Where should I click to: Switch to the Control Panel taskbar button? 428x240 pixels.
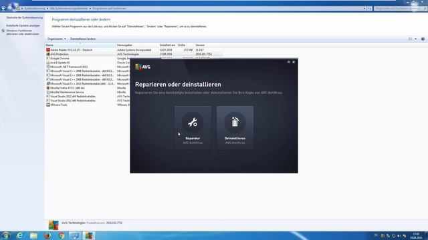(75, 235)
